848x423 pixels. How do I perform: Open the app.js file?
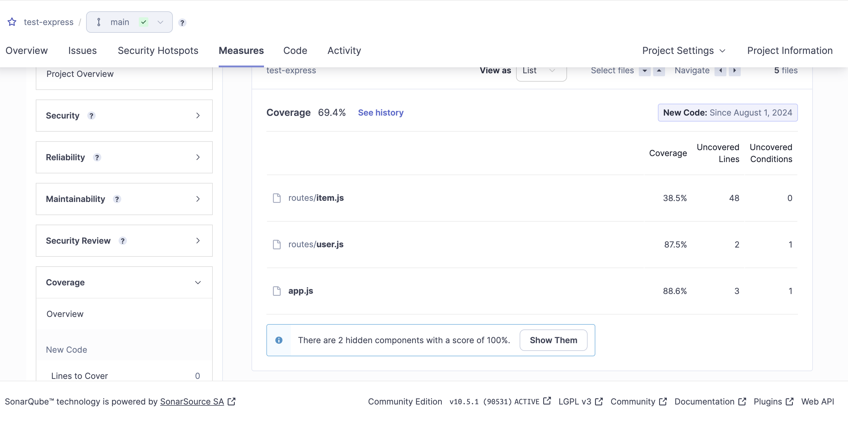301,291
